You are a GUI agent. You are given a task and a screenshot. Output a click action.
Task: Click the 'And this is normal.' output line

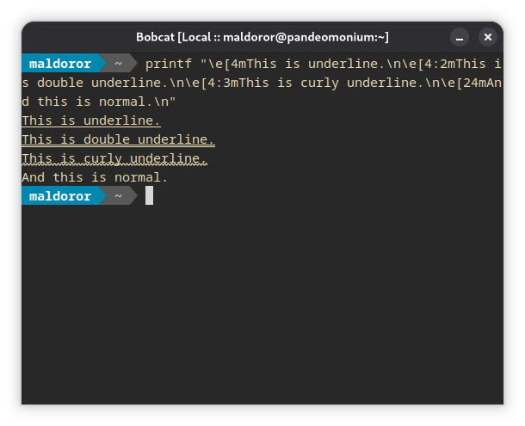point(95,177)
